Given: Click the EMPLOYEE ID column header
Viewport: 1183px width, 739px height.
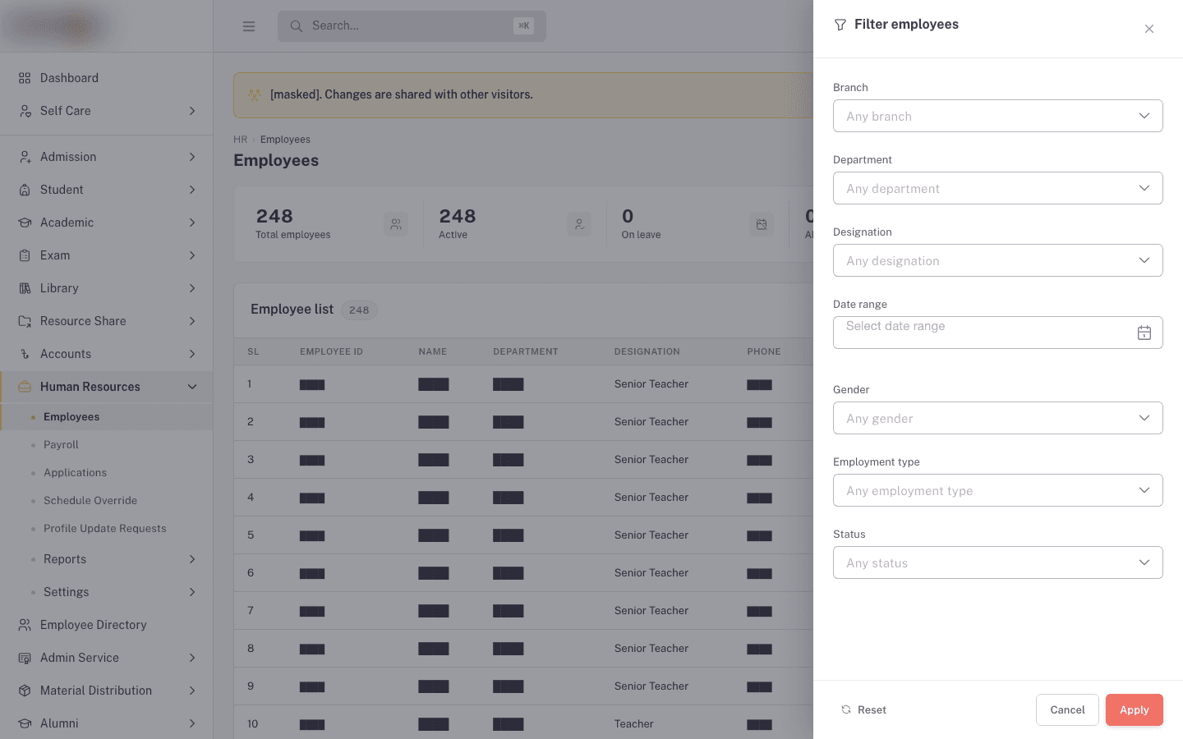Looking at the screenshot, I should tap(331, 351).
